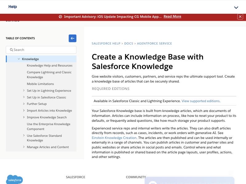Collapse the Knowledge tree section chevron
The image size is (246, 184).
coord(19,59)
